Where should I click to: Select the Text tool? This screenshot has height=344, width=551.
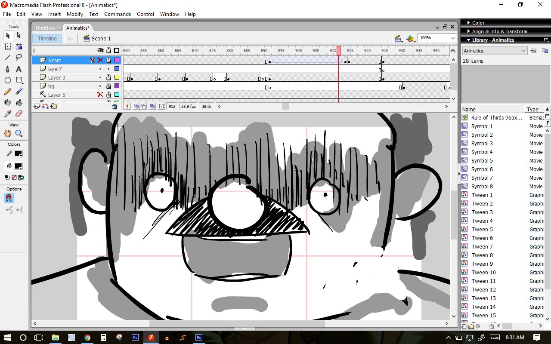tap(19, 69)
